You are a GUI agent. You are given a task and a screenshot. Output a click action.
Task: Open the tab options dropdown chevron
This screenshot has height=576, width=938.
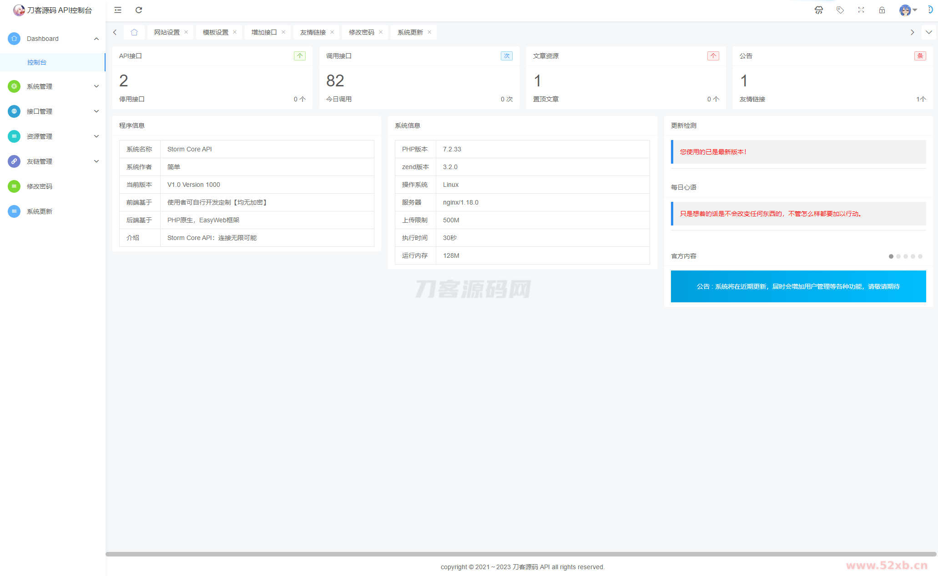(928, 32)
